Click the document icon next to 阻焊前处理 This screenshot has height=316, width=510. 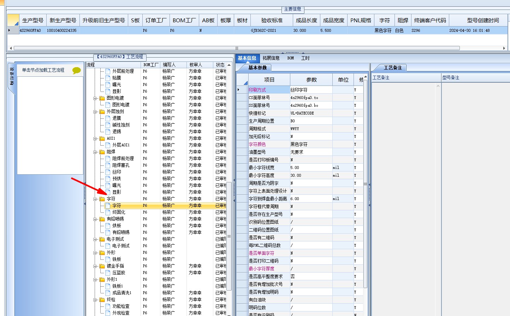tap(108, 158)
